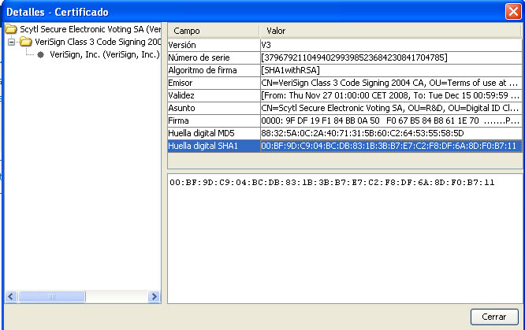Collapse the VeriSign Class 3 Code Signing node
The image size is (525, 330).
click(x=12, y=42)
